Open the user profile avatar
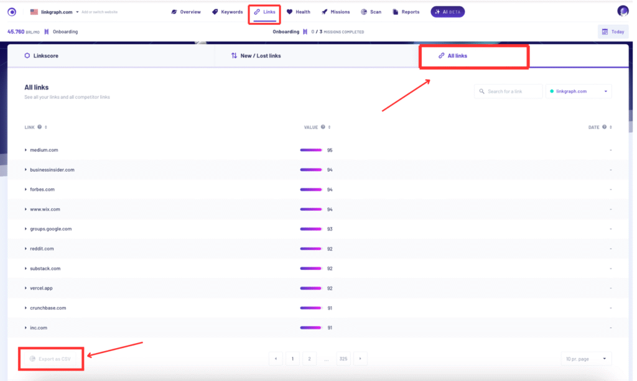 coord(622,11)
